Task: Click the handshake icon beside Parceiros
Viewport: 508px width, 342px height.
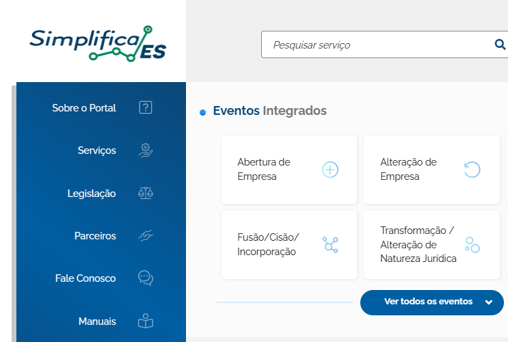Action: click(x=146, y=236)
